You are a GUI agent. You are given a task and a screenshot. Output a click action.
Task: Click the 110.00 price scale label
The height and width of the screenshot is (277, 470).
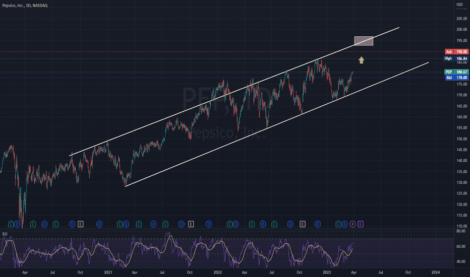[461, 226]
